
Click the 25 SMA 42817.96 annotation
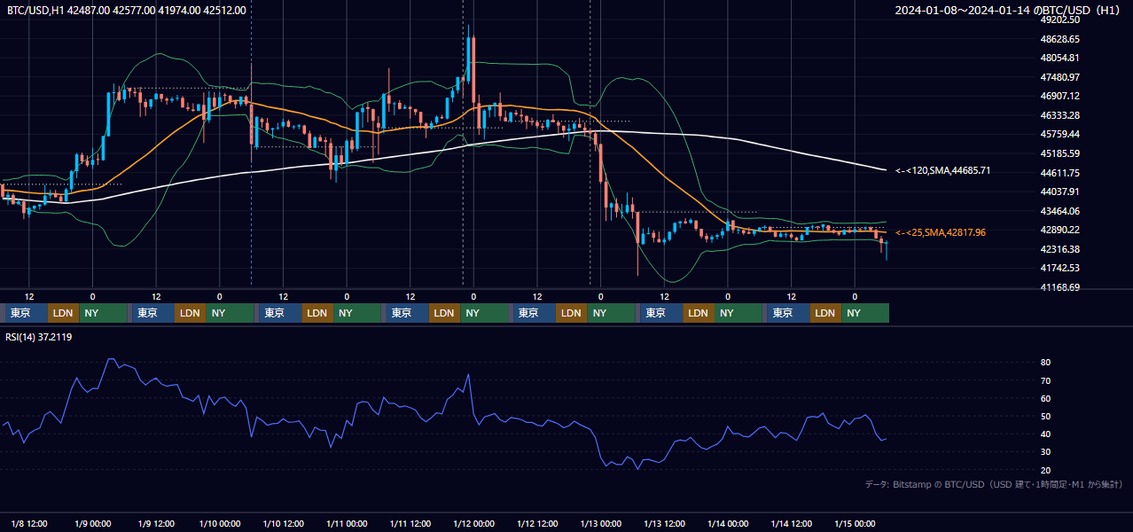pos(940,232)
